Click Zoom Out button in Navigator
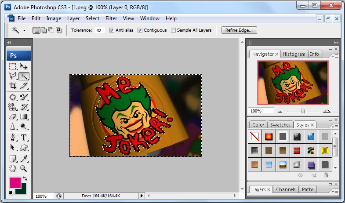345x203 pixels. (x=280, y=111)
